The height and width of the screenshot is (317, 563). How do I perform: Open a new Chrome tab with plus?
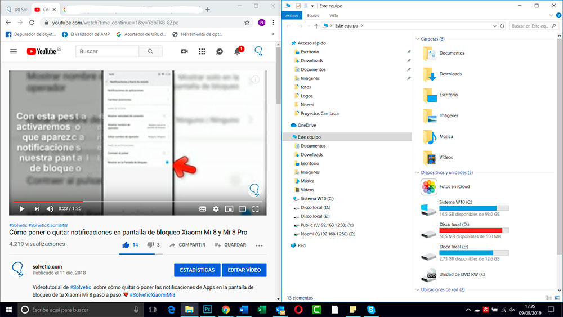coord(208,10)
